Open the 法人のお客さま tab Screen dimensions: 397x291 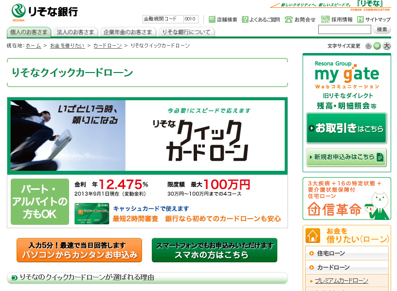[75, 32]
